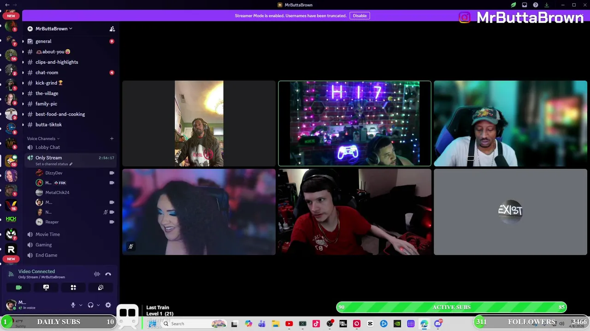This screenshot has width=590, height=331.
Task: Click camera icon next to DizzyDev
Action: click(112, 173)
